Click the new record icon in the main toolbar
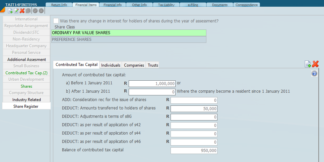The width and height of the screenshot is (324, 162). coord(10,11)
